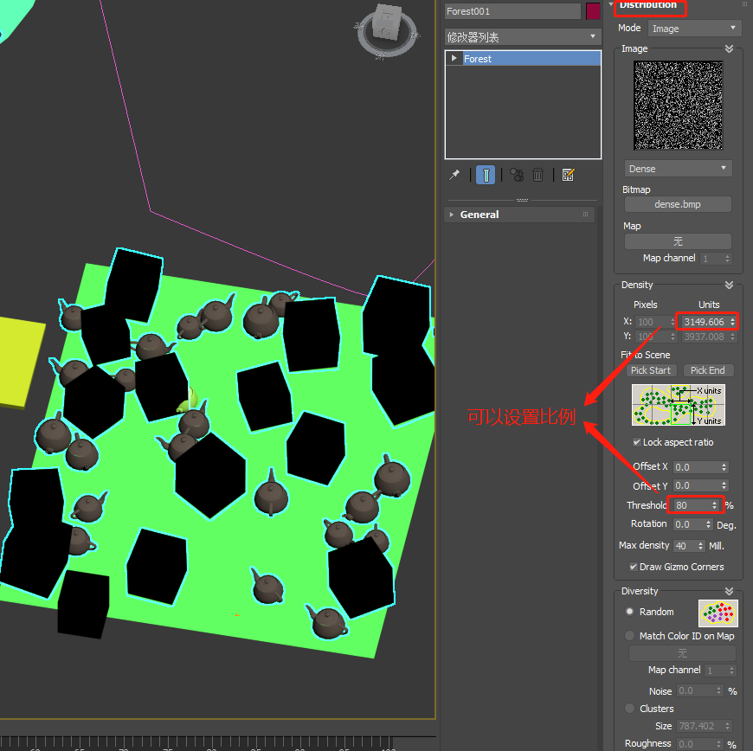This screenshot has height=751, width=753.
Task: Open the modifier list dropdown
Action: [519, 37]
